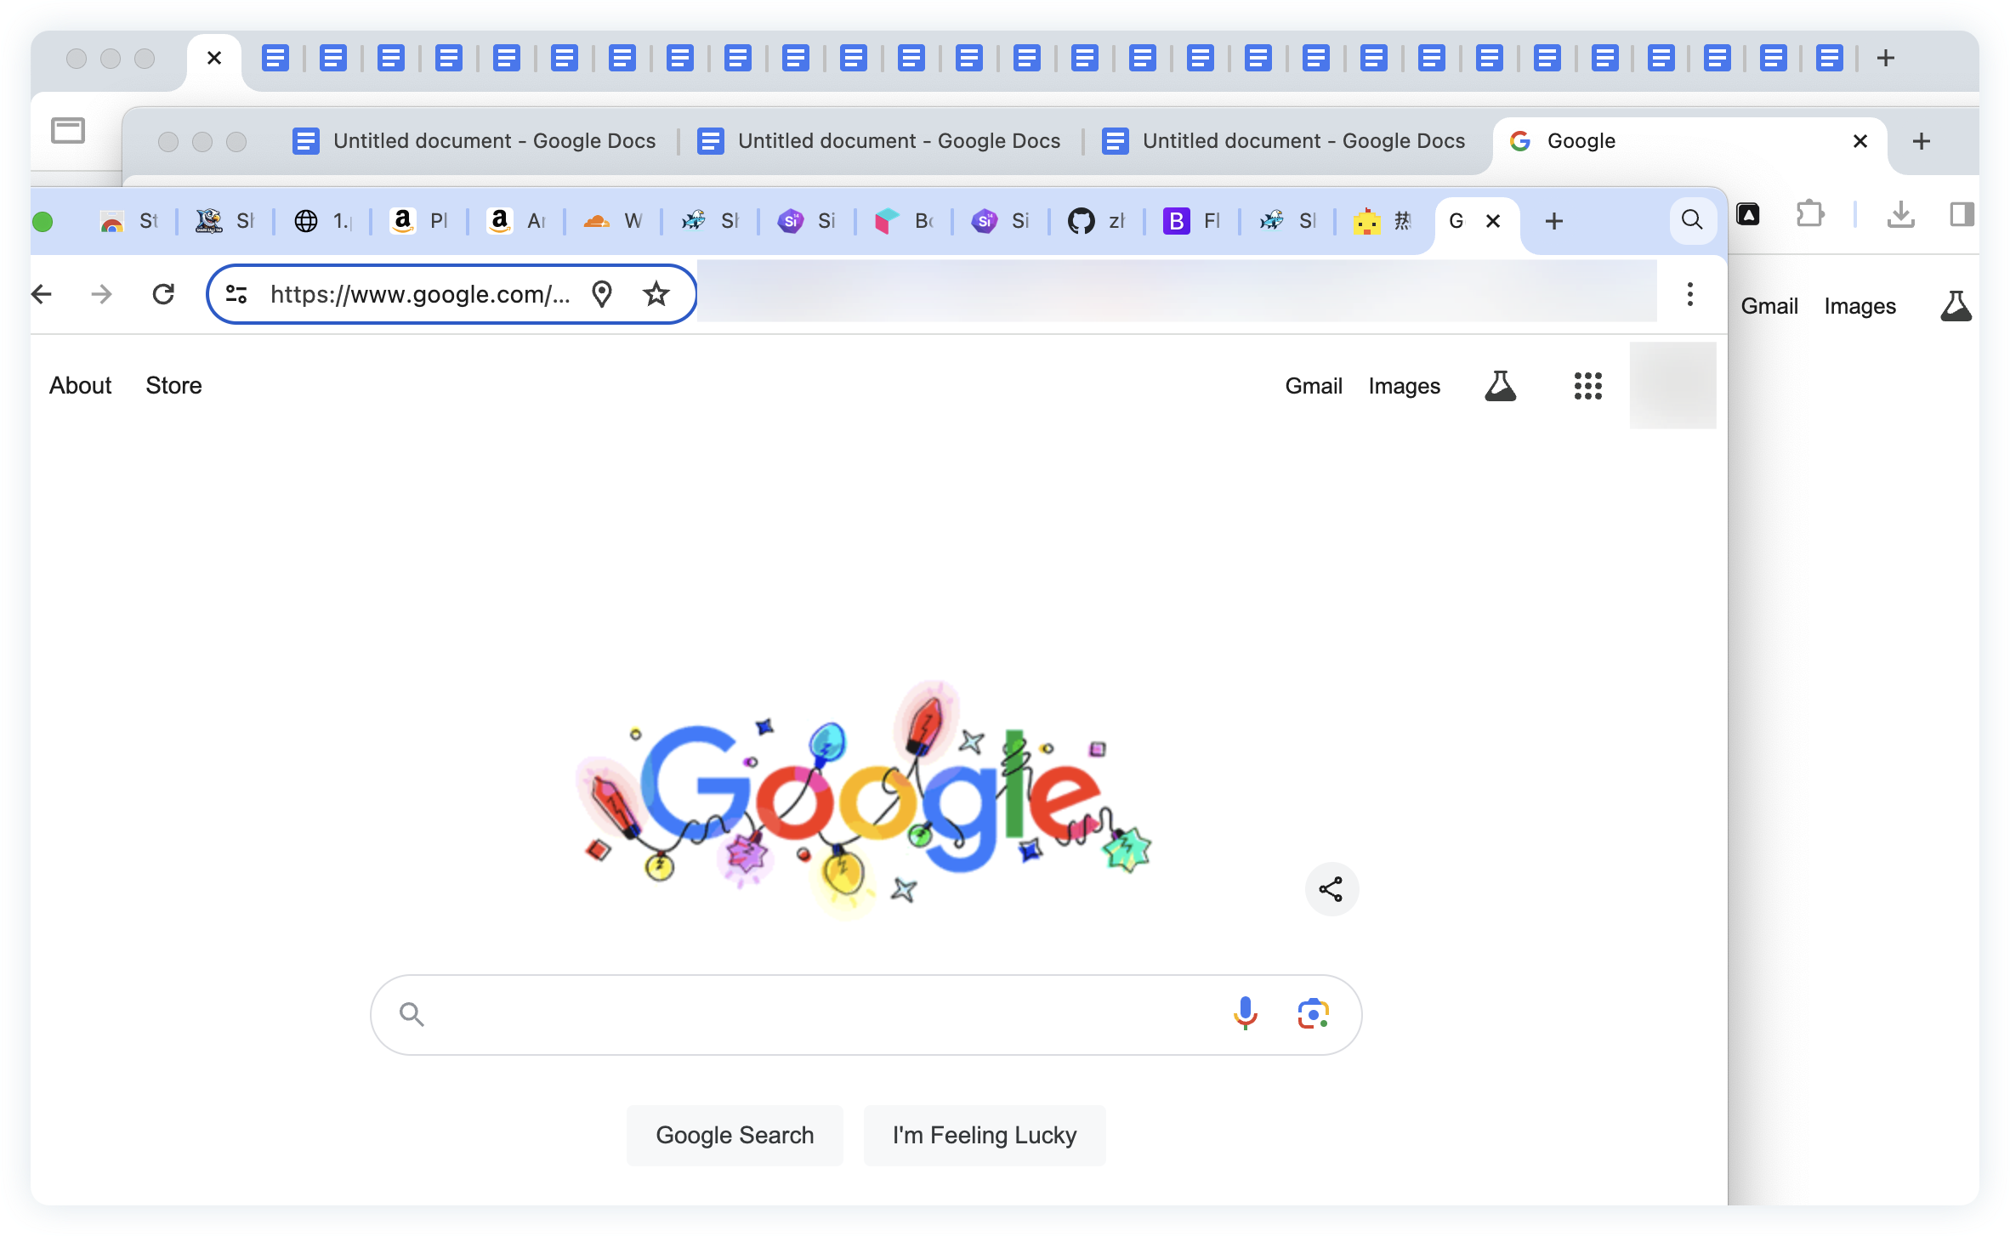Image resolution: width=2010 pixels, height=1236 pixels.
Task: Switch to the GitHub tab
Action: 1095,221
